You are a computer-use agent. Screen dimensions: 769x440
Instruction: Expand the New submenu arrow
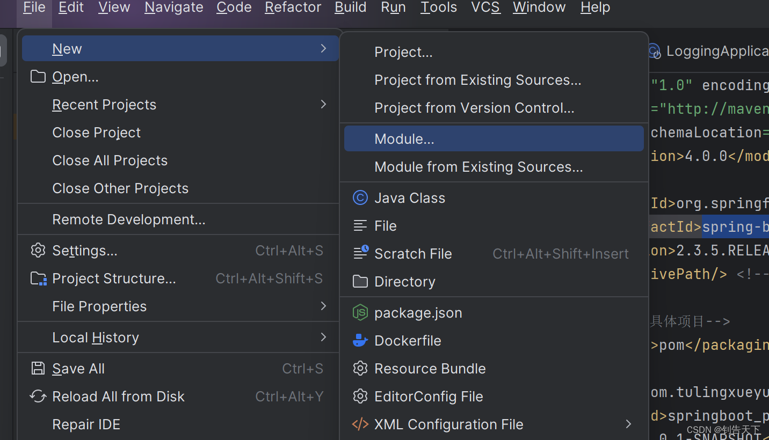(323, 49)
